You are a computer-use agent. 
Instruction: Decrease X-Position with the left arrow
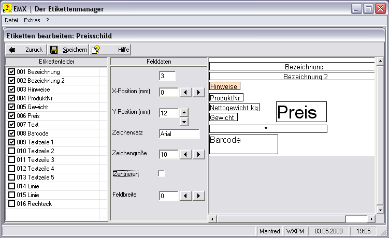[x=185, y=93]
